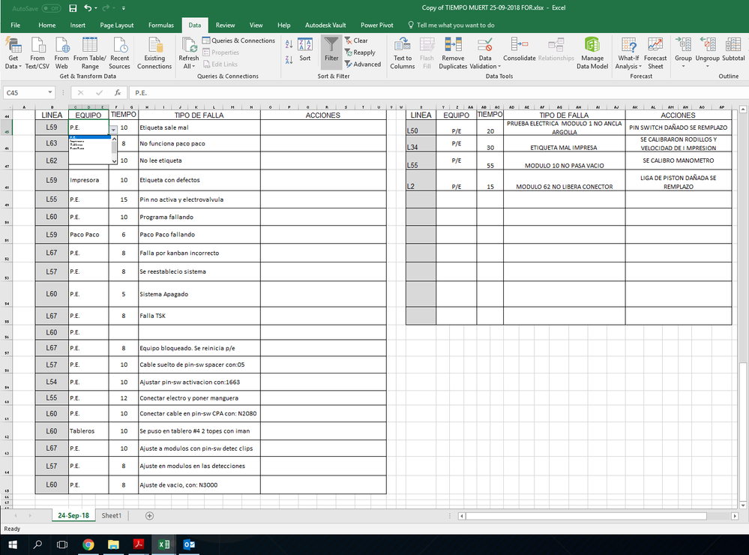Open Outlook from the taskbar

189,544
